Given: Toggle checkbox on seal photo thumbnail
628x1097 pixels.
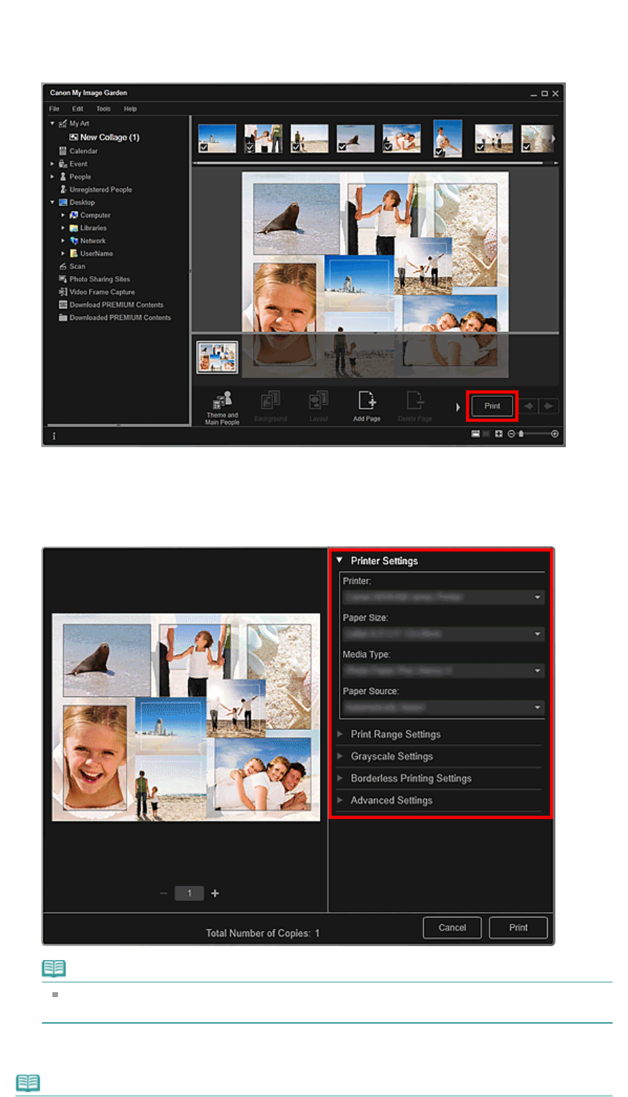Looking at the screenshot, I should 342,147.
